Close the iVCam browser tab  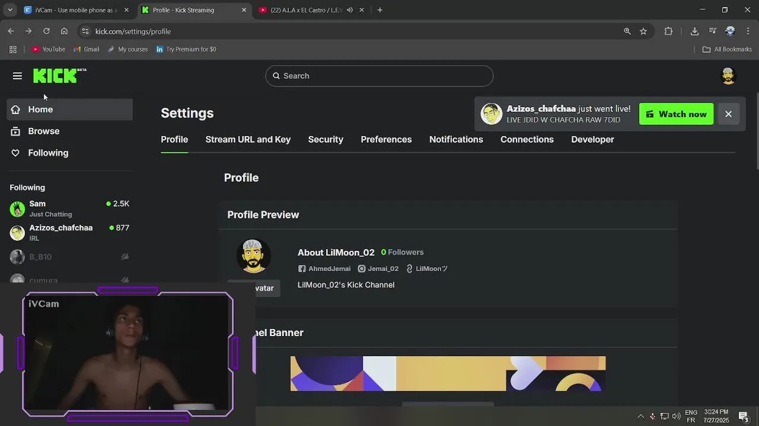coord(126,10)
